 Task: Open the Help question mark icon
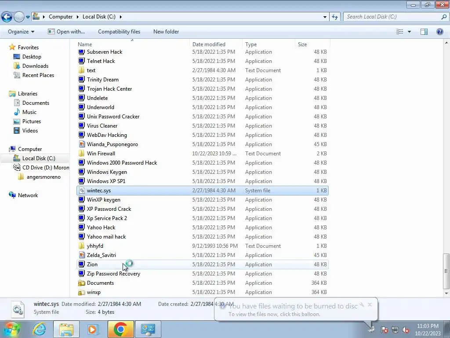pyautogui.click(x=439, y=32)
